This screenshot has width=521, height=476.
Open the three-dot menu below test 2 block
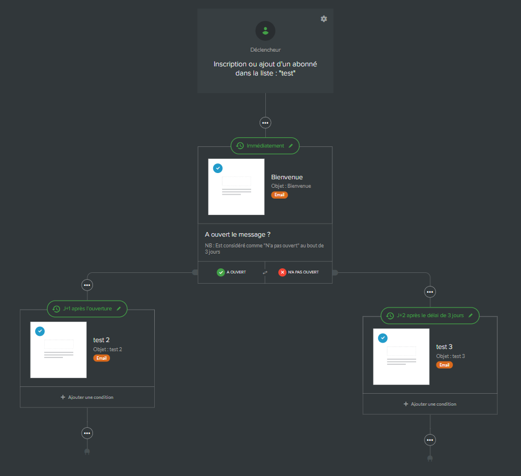[87, 433]
